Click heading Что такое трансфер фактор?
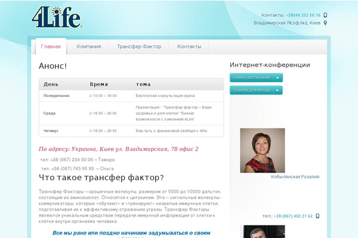 click(101, 177)
